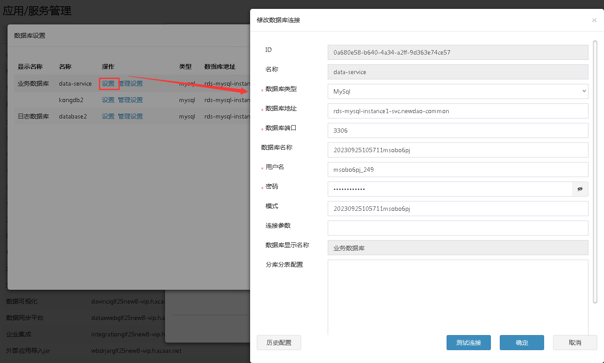Click the 企业集成 row in background list
The image size is (604, 363).
click(84, 334)
